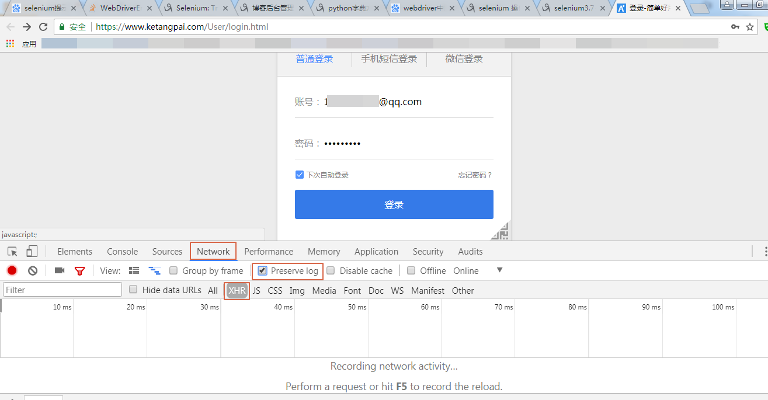Switch to 手机短信登录 SMS login tab
The image size is (768, 400).
pyautogui.click(x=389, y=58)
